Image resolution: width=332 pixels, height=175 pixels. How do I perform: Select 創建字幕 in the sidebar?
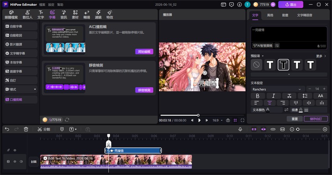21,71
